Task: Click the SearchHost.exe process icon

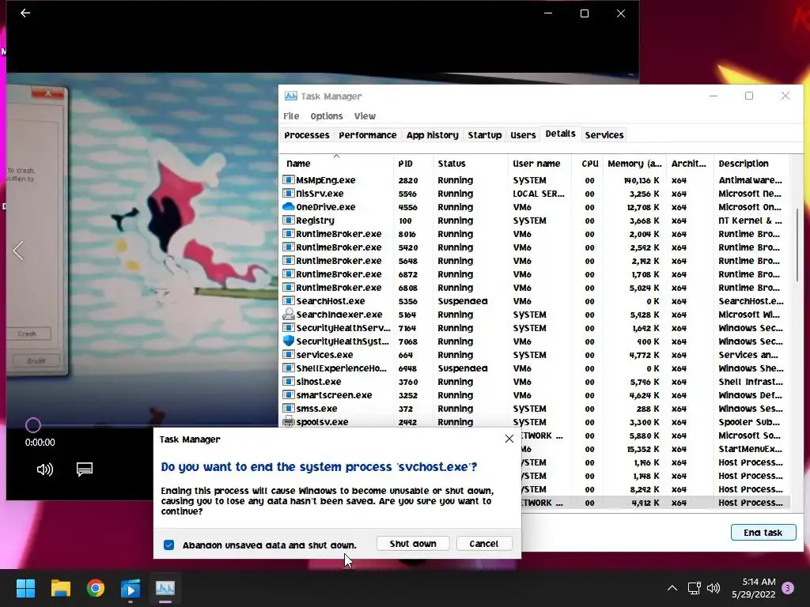Action: coord(288,301)
